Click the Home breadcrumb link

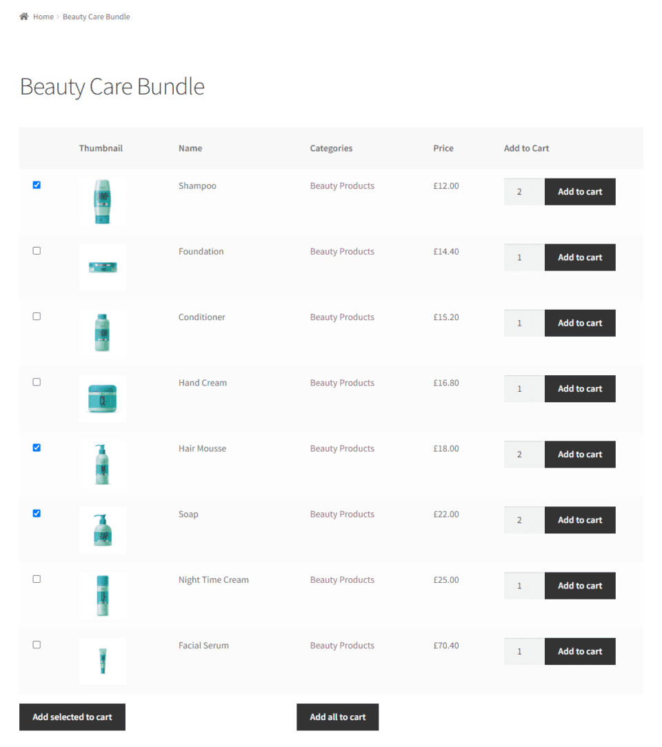pos(43,17)
